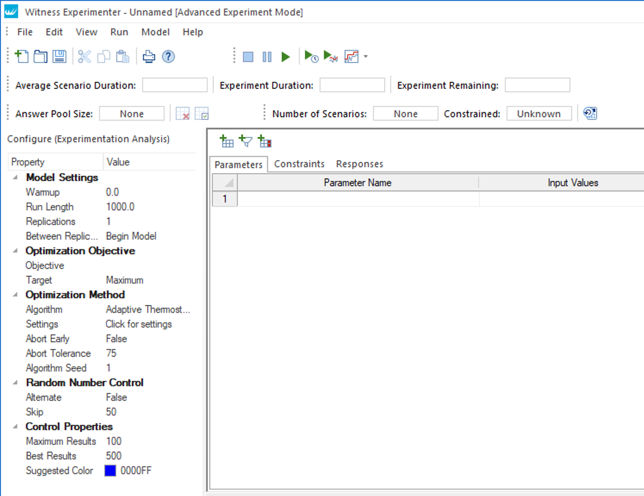The image size is (644, 496).
Task: Toggle the Abort Early False value
Action: [x=117, y=339]
